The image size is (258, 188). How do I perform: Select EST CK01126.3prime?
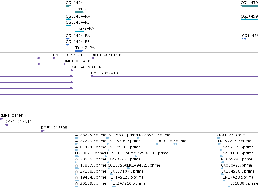click(x=232, y=135)
